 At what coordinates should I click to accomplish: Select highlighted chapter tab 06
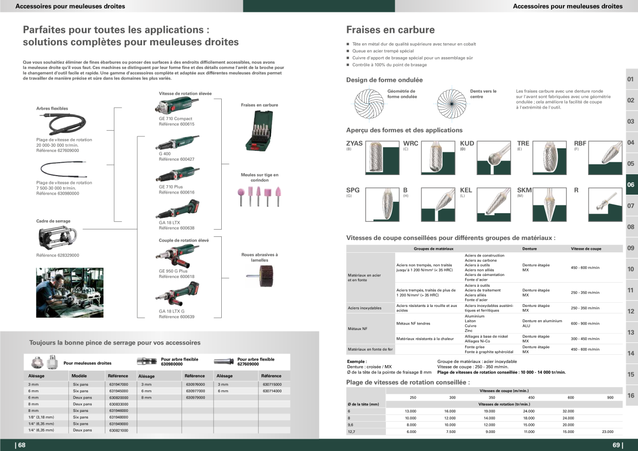(631, 185)
